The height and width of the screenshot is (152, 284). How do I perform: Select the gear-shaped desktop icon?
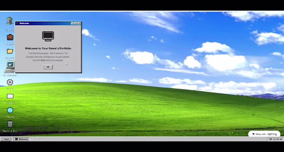[x=10, y=82]
